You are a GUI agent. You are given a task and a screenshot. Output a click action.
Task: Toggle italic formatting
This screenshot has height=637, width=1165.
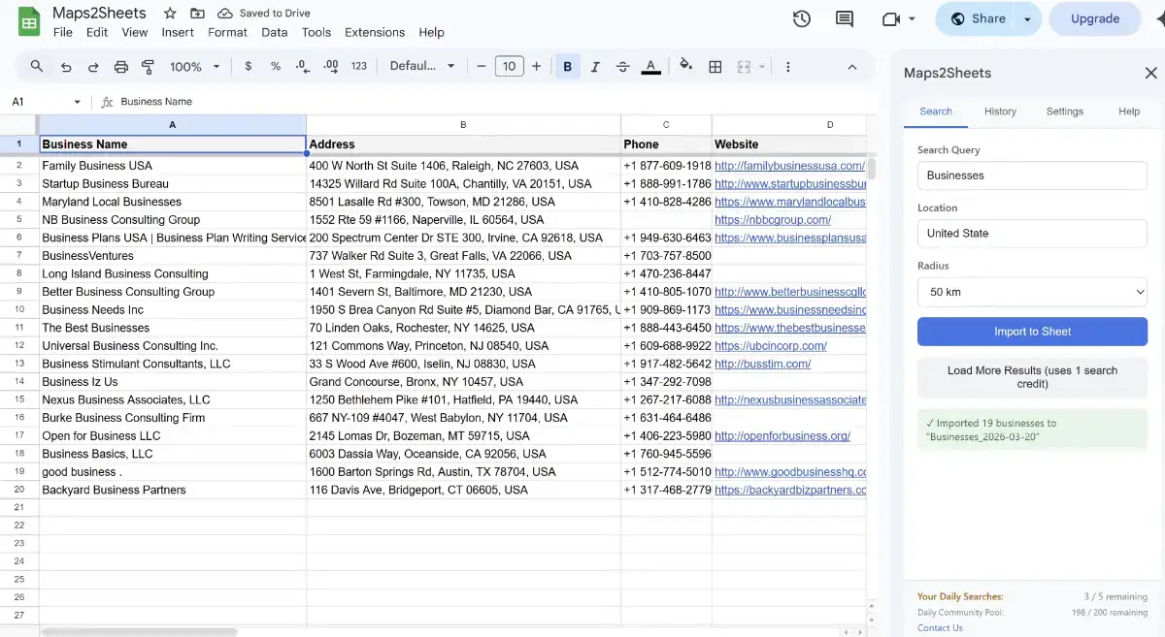[x=595, y=67]
